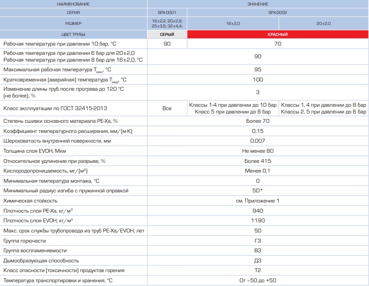Click the '5D*' minimum bend radius value

[x=258, y=191]
